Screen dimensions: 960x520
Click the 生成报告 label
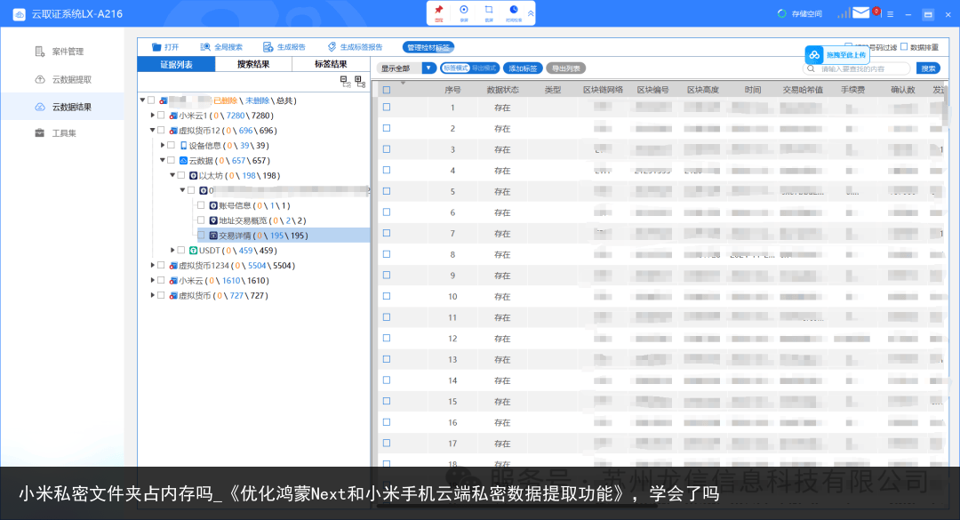pos(292,47)
